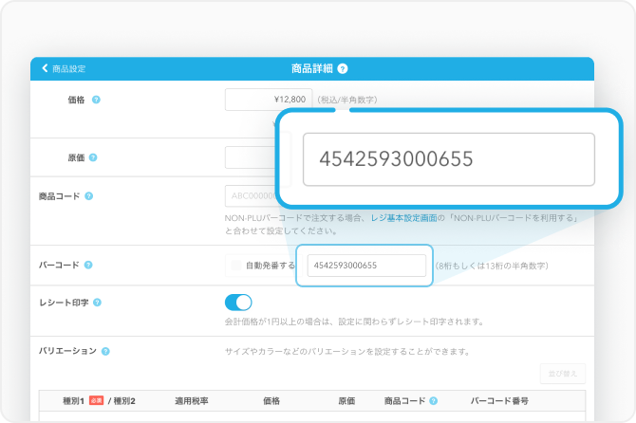Image resolution: width=636 pixels, height=423 pixels.
Task: Click the back arrow beside 商品設定
Action: click(45, 68)
